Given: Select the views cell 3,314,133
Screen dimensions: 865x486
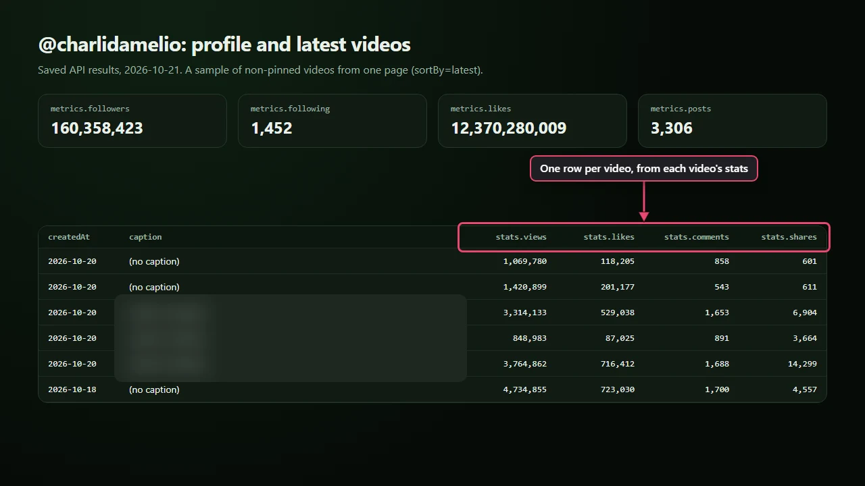Looking at the screenshot, I should 525,313.
